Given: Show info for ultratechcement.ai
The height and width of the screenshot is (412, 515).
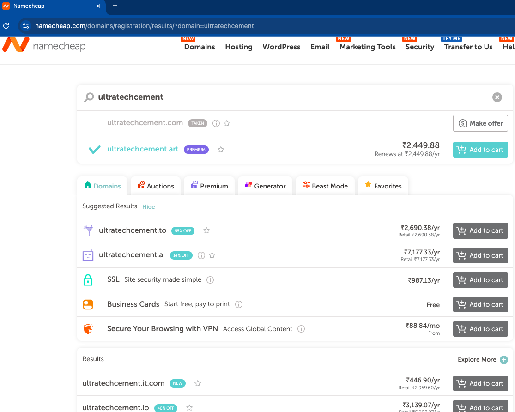Looking at the screenshot, I should tap(201, 255).
